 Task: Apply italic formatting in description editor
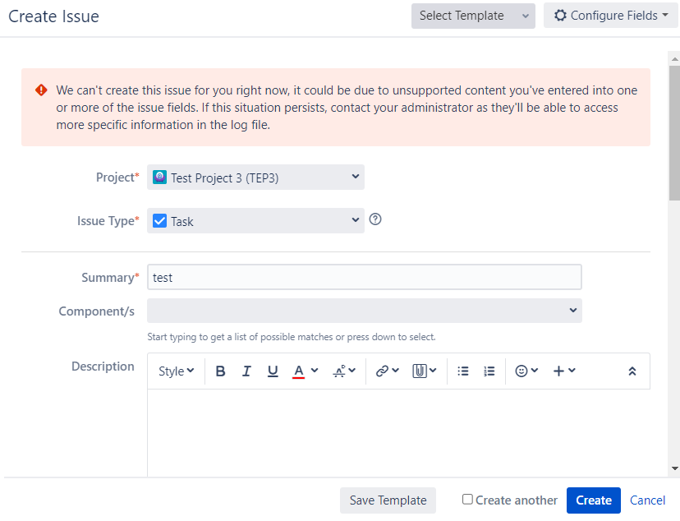click(x=246, y=371)
